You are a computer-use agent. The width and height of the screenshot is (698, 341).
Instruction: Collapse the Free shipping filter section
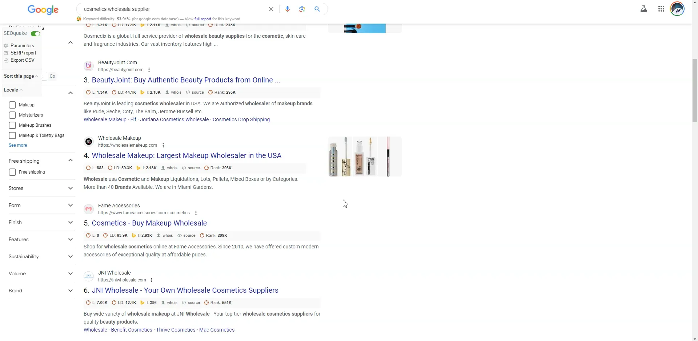(71, 161)
